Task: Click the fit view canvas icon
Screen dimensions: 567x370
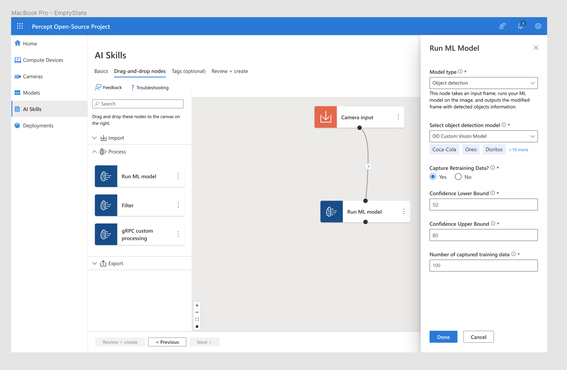Action: pyautogui.click(x=197, y=319)
